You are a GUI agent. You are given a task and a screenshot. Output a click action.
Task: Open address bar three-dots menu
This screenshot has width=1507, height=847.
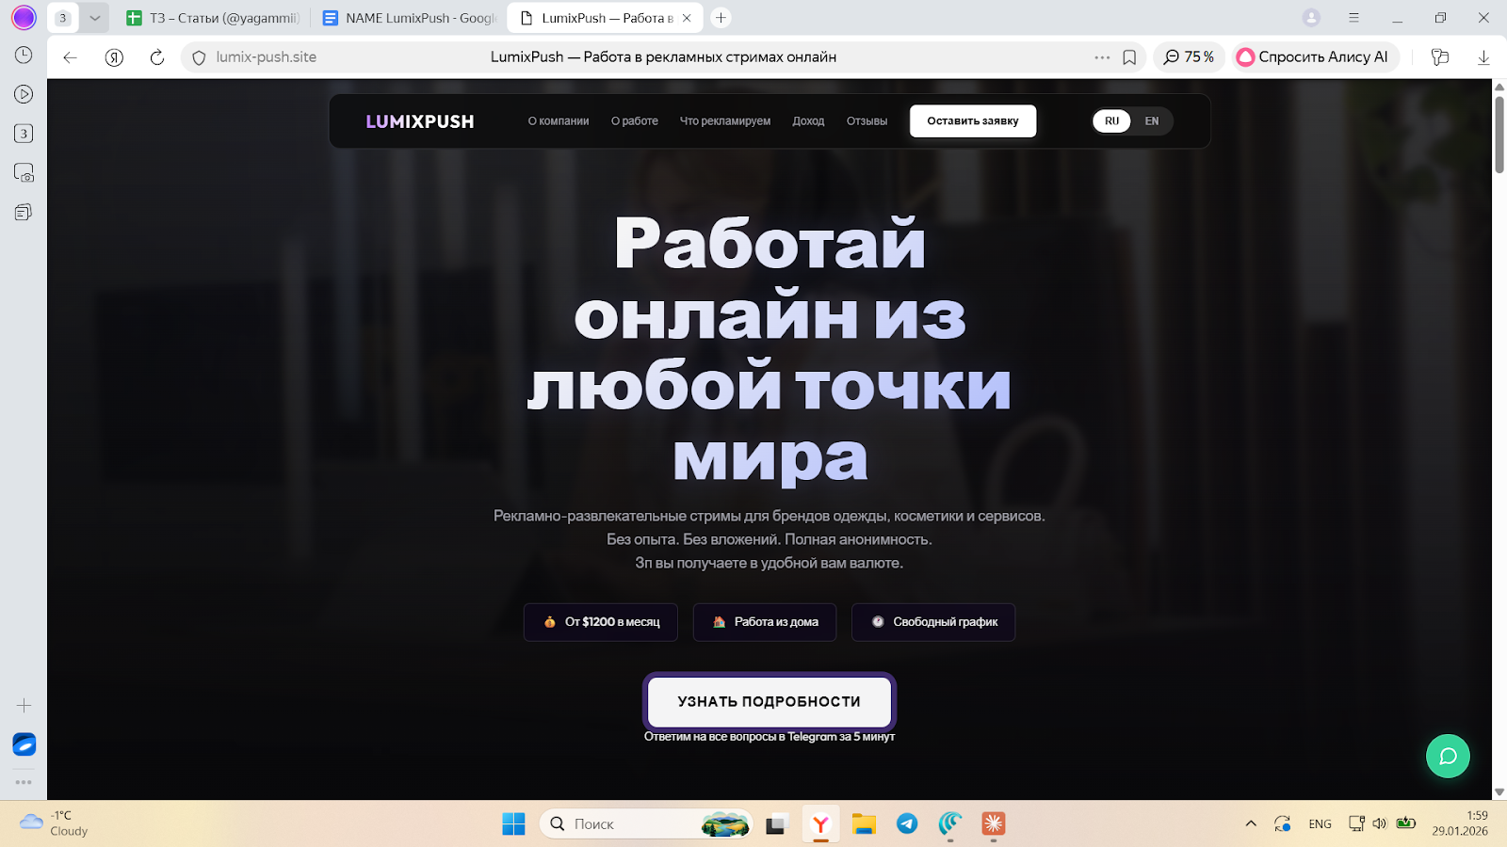pos(1102,57)
